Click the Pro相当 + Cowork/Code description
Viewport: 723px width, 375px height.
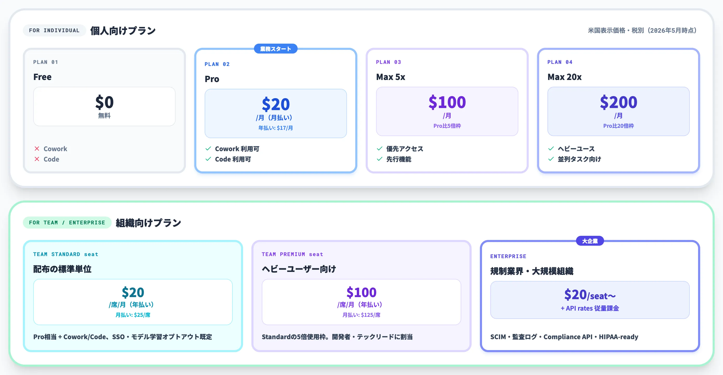tap(123, 337)
